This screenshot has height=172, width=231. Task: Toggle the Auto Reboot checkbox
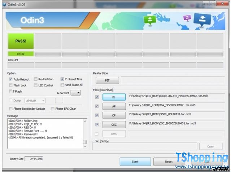(x=10, y=79)
